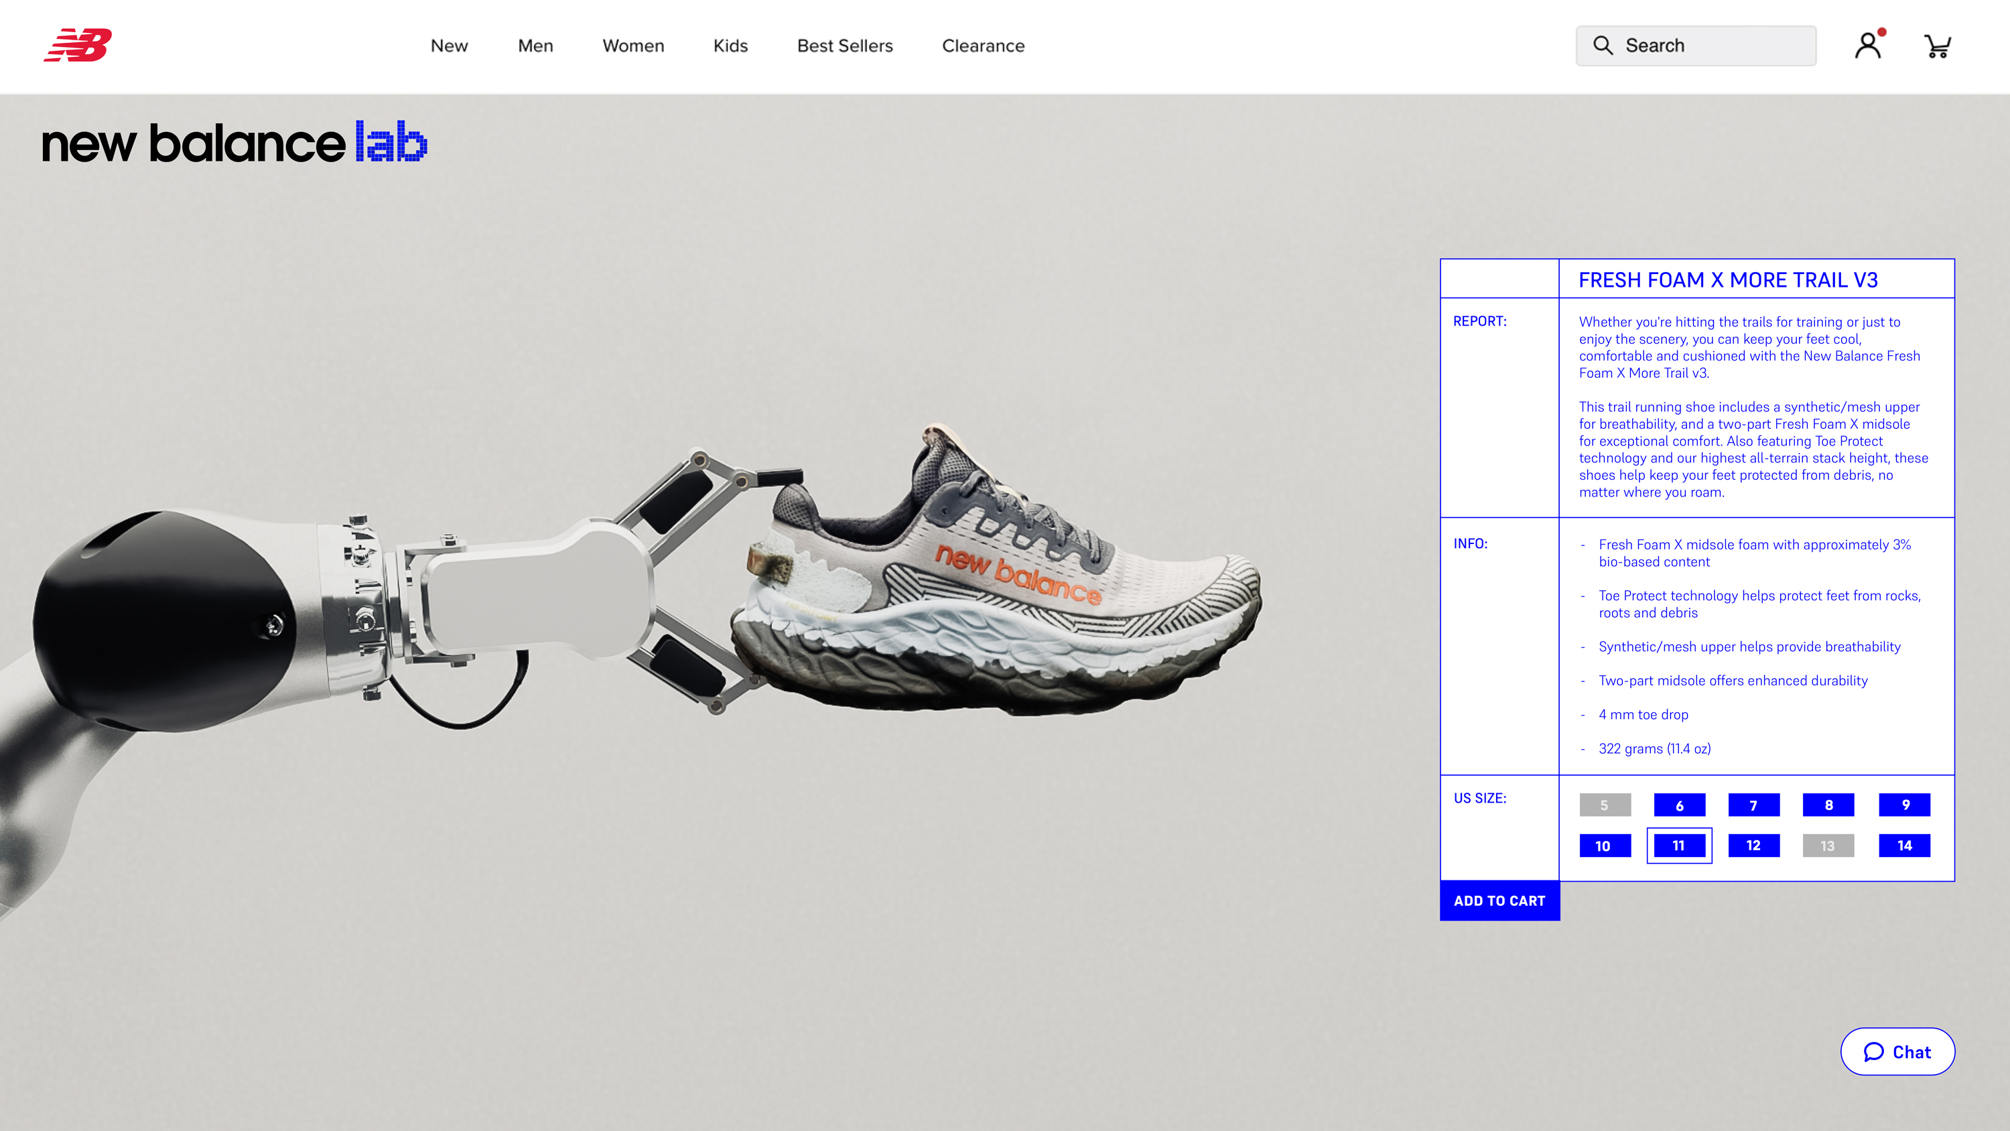Select US size 7

pos(1753,805)
